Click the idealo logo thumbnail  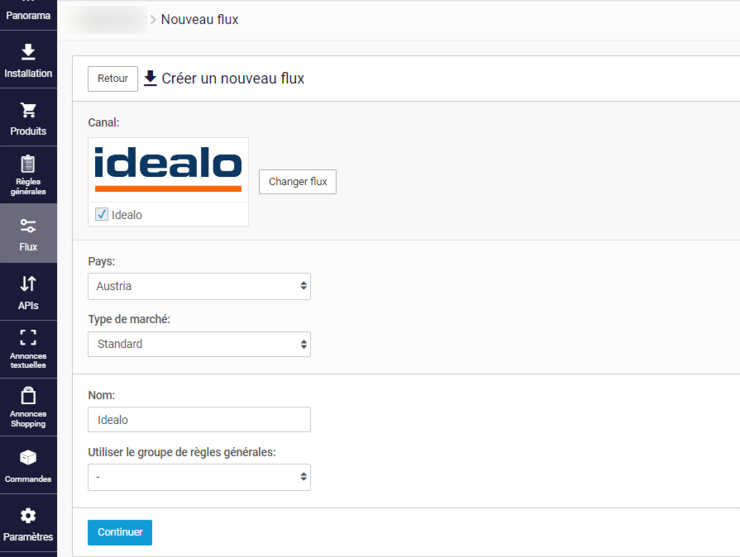pos(168,169)
